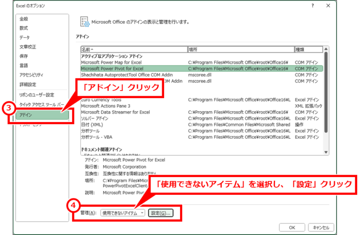Select Microsoft Data Streamer for Excel row
This screenshot has height=235, width=359.
click(202, 112)
